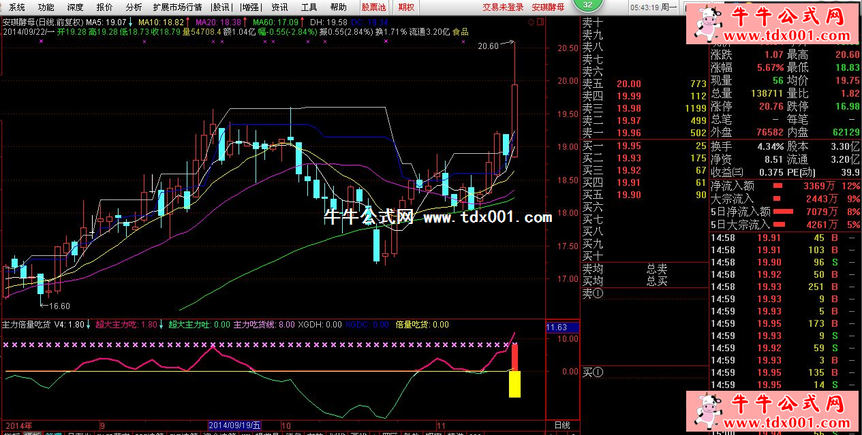862x435 pixels.
Task: Click the tick row with volume 173
Action: [x=785, y=323]
